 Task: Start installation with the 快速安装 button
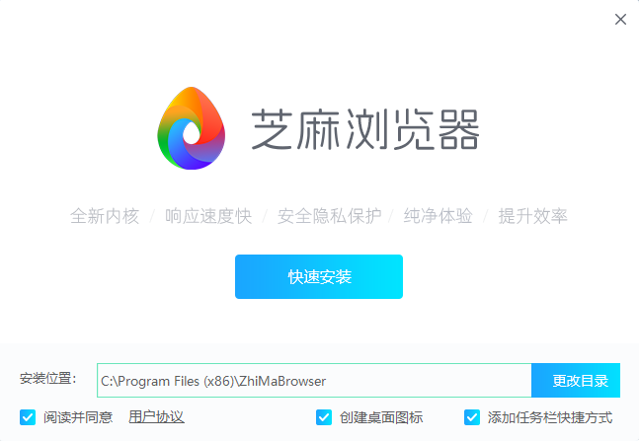tap(319, 276)
